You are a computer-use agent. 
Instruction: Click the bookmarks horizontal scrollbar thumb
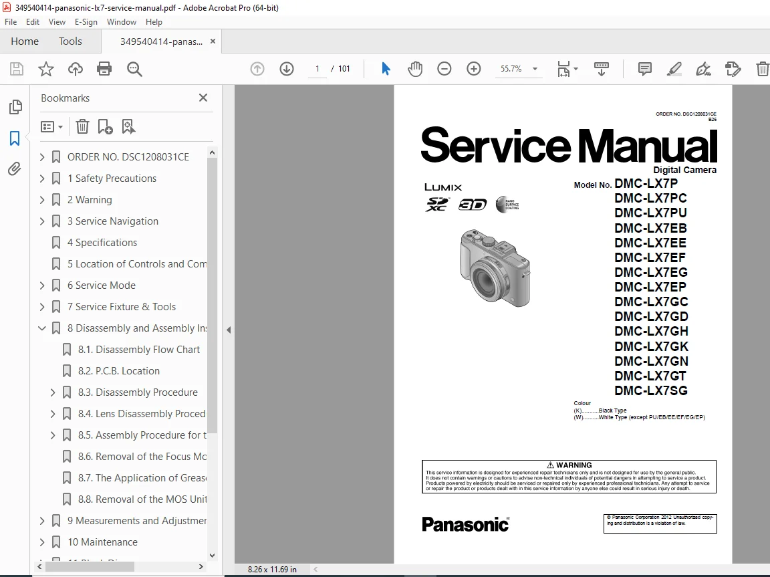[x=90, y=567]
